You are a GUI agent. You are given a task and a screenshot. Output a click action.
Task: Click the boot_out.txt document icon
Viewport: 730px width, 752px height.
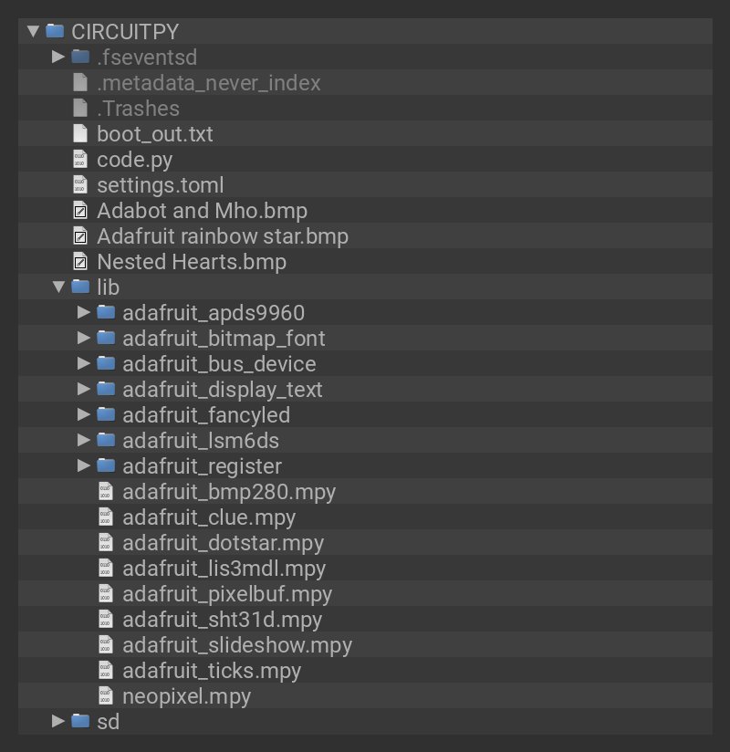coord(80,133)
